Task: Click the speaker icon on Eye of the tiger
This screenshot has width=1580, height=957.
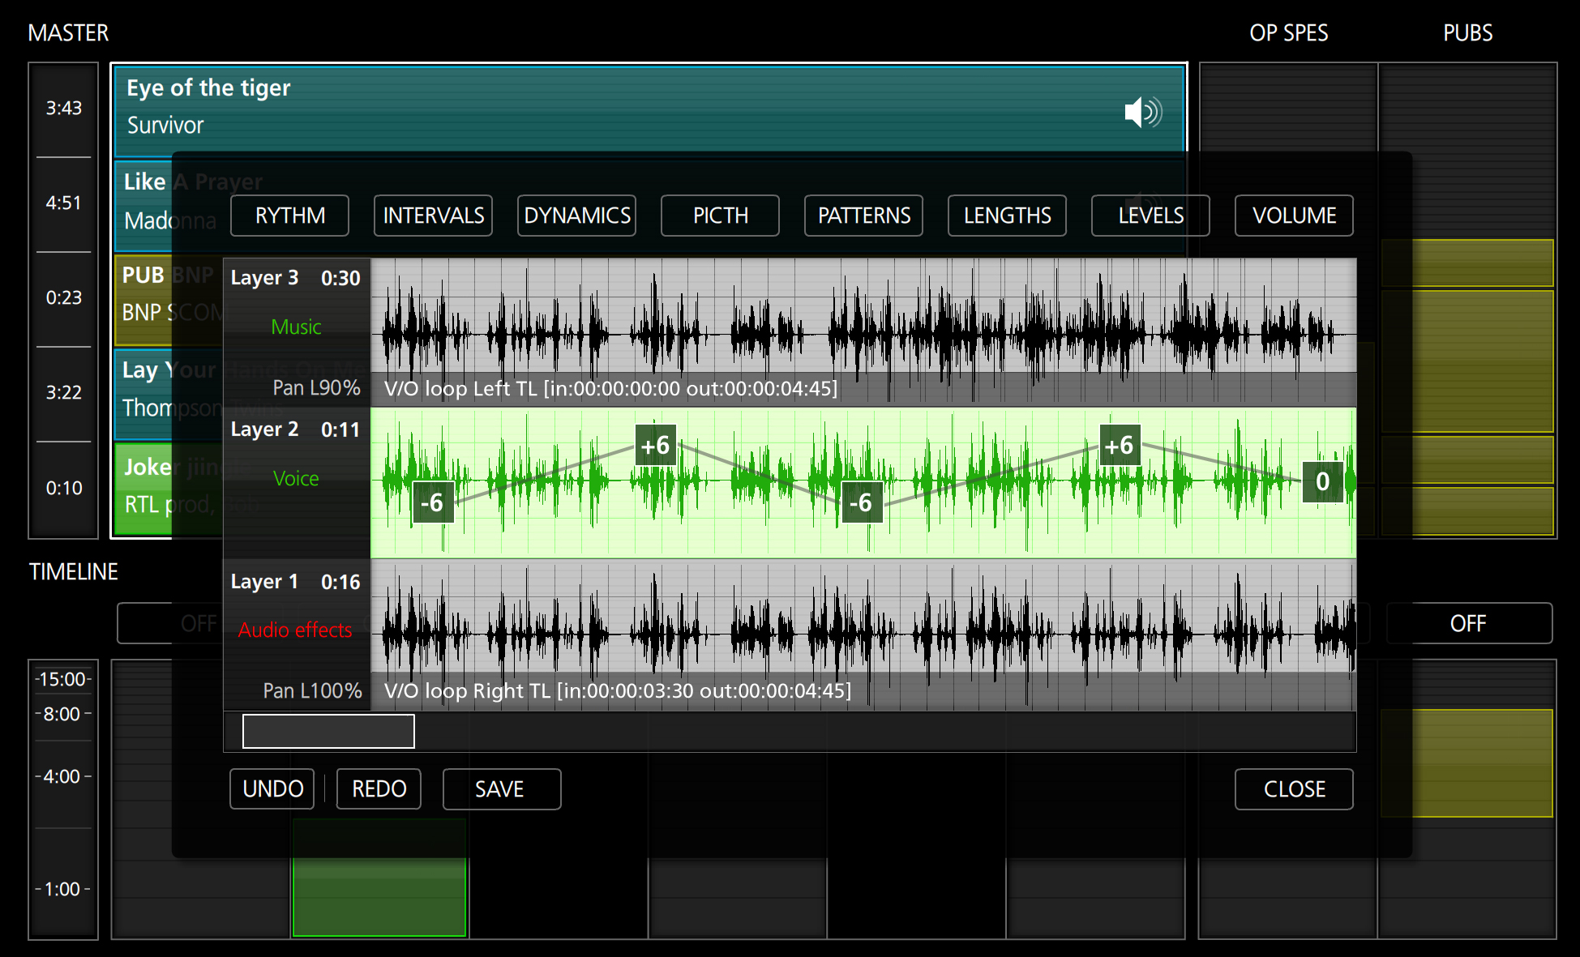Action: pos(1143,112)
